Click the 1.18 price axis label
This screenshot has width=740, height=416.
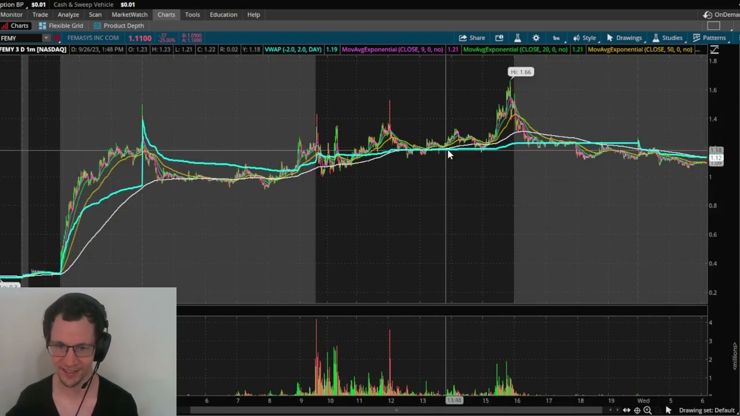716,150
